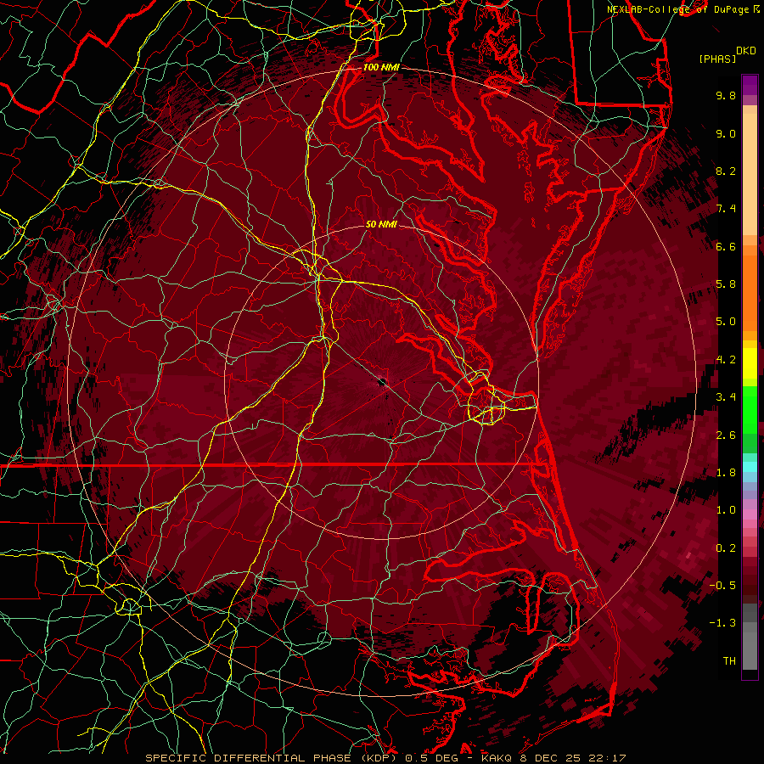Pick the yellow segment of the color bar
The height and width of the screenshot is (764, 764).
point(750,363)
